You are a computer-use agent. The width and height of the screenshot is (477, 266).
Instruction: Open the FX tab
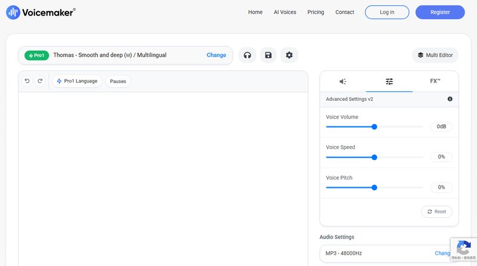click(x=435, y=81)
